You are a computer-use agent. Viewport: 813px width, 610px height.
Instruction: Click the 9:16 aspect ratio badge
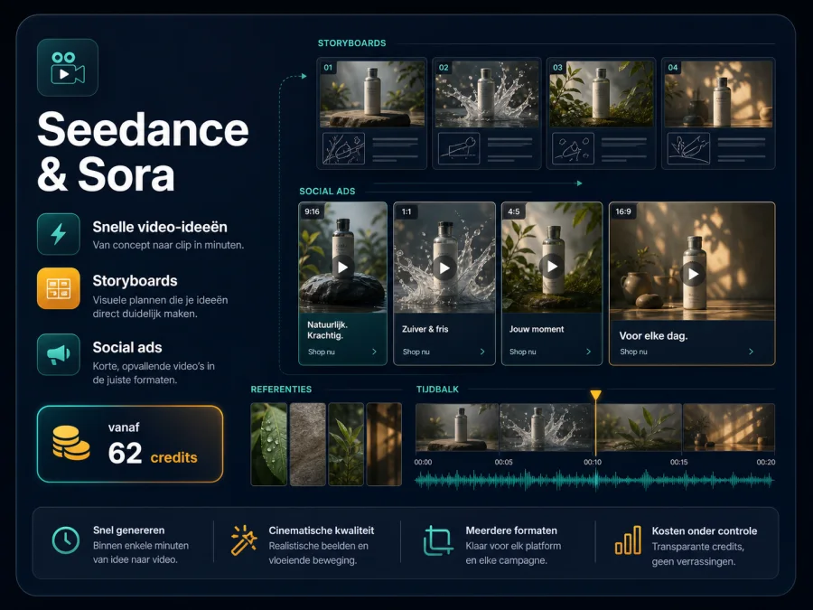pyautogui.click(x=312, y=211)
